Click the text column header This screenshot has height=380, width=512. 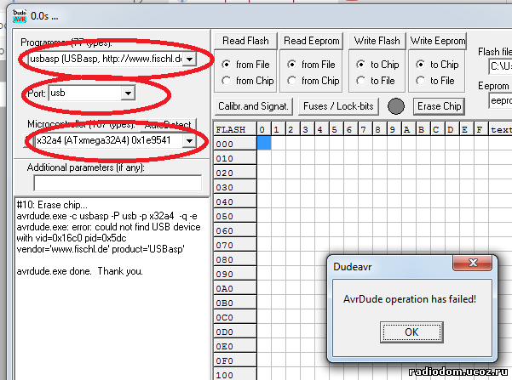pyautogui.click(x=500, y=129)
